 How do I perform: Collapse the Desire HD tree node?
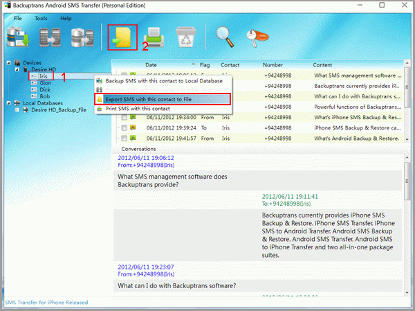17,69
